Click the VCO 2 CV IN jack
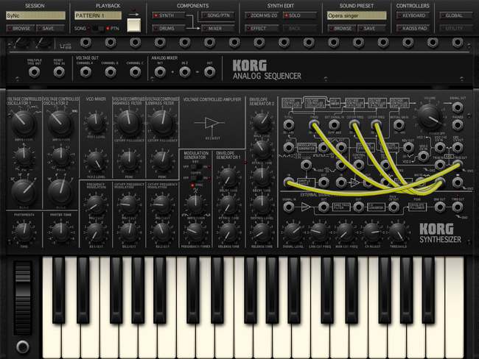This screenshot has height=359, width=479. [x=423, y=157]
